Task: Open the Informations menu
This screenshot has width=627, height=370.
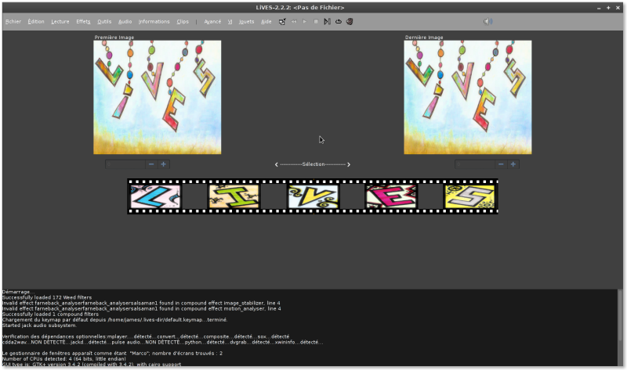Action: coord(154,22)
